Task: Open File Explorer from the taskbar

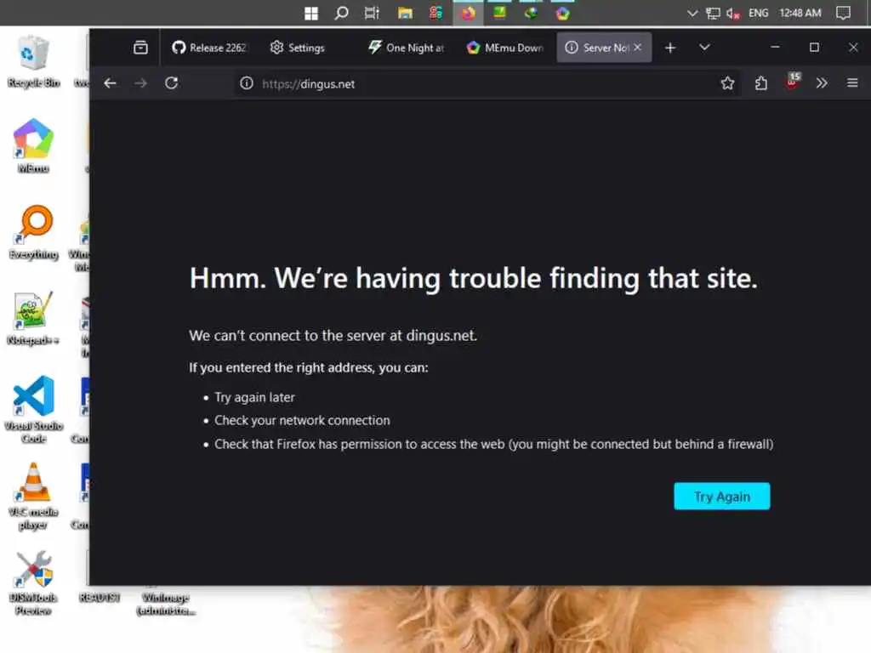Action: (405, 13)
